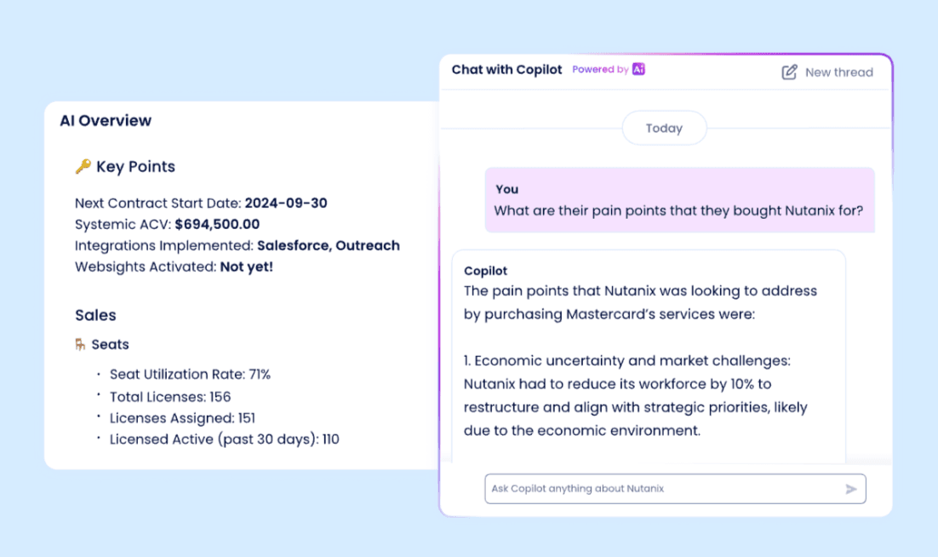Switch to the Chat with Copilot panel
Image resolution: width=938 pixels, height=557 pixels.
[x=506, y=69]
